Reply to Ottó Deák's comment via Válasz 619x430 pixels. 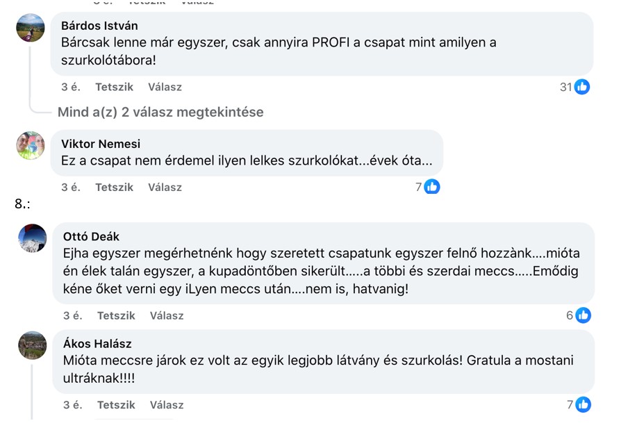pos(167,315)
